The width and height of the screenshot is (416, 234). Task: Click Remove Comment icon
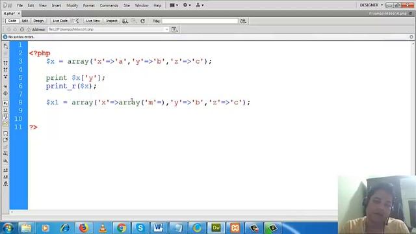(6, 140)
